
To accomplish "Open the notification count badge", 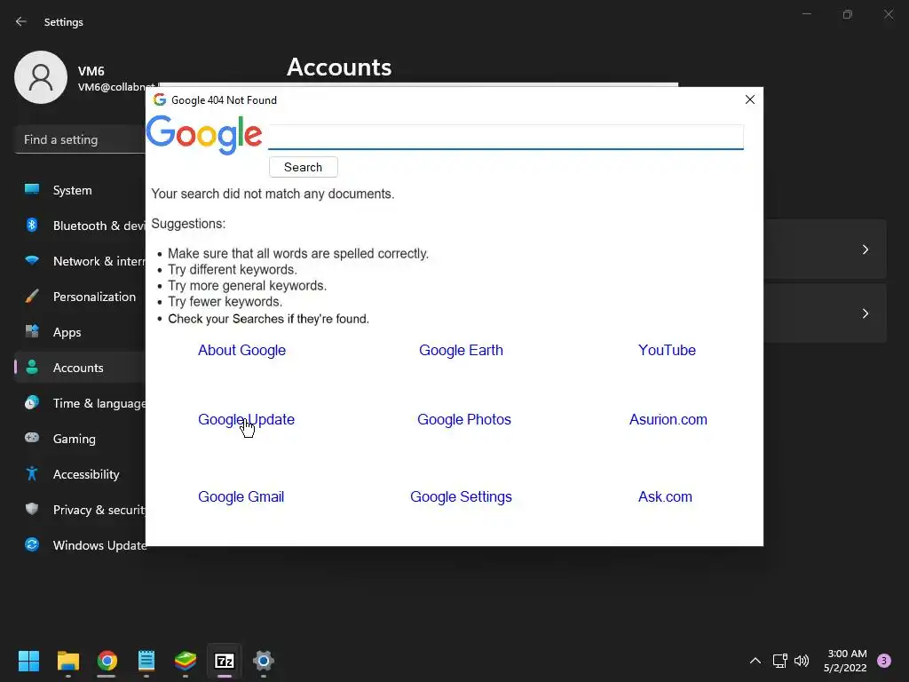I will 884,661.
